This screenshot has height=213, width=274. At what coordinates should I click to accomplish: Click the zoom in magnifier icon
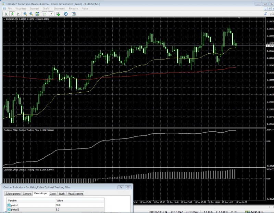pos(25,14)
